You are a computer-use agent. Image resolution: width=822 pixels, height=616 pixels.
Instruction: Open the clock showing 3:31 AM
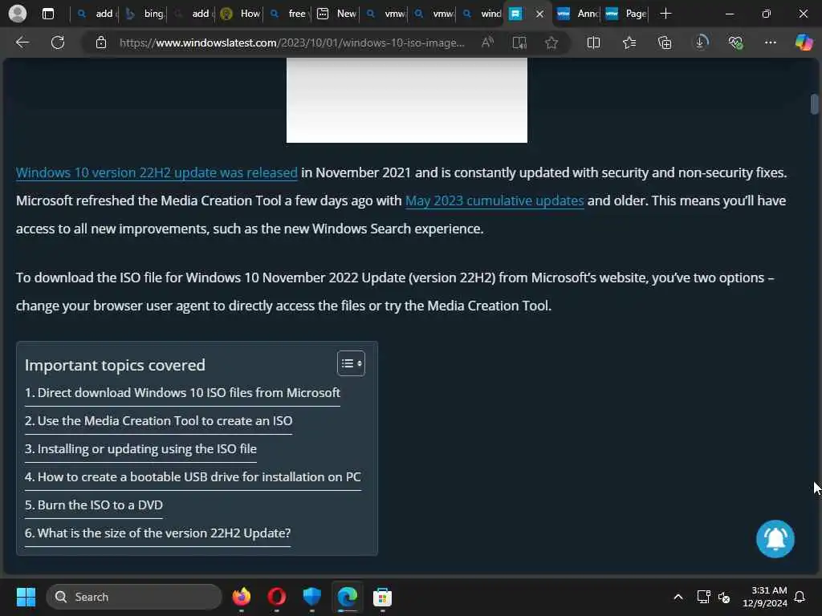764,597
